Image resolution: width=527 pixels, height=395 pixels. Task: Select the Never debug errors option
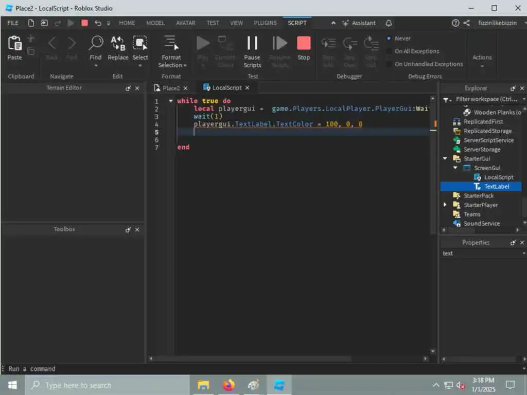pyautogui.click(x=399, y=38)
